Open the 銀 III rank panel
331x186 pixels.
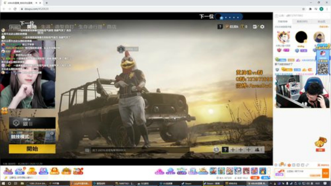coord(32,123)
